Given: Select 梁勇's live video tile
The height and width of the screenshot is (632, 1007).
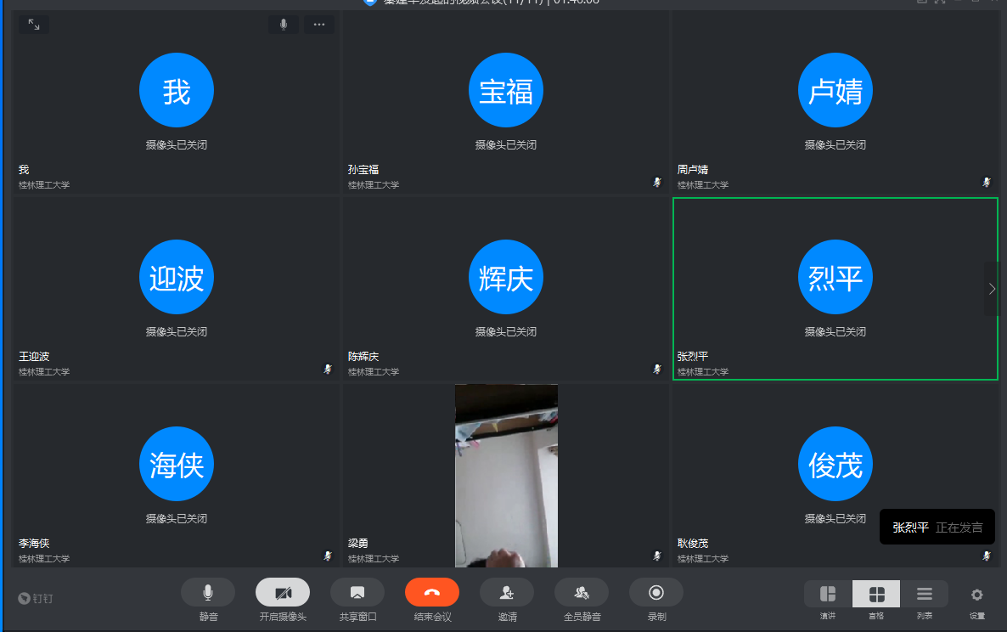Looking at the screenshot, I should tap(506, 474).
